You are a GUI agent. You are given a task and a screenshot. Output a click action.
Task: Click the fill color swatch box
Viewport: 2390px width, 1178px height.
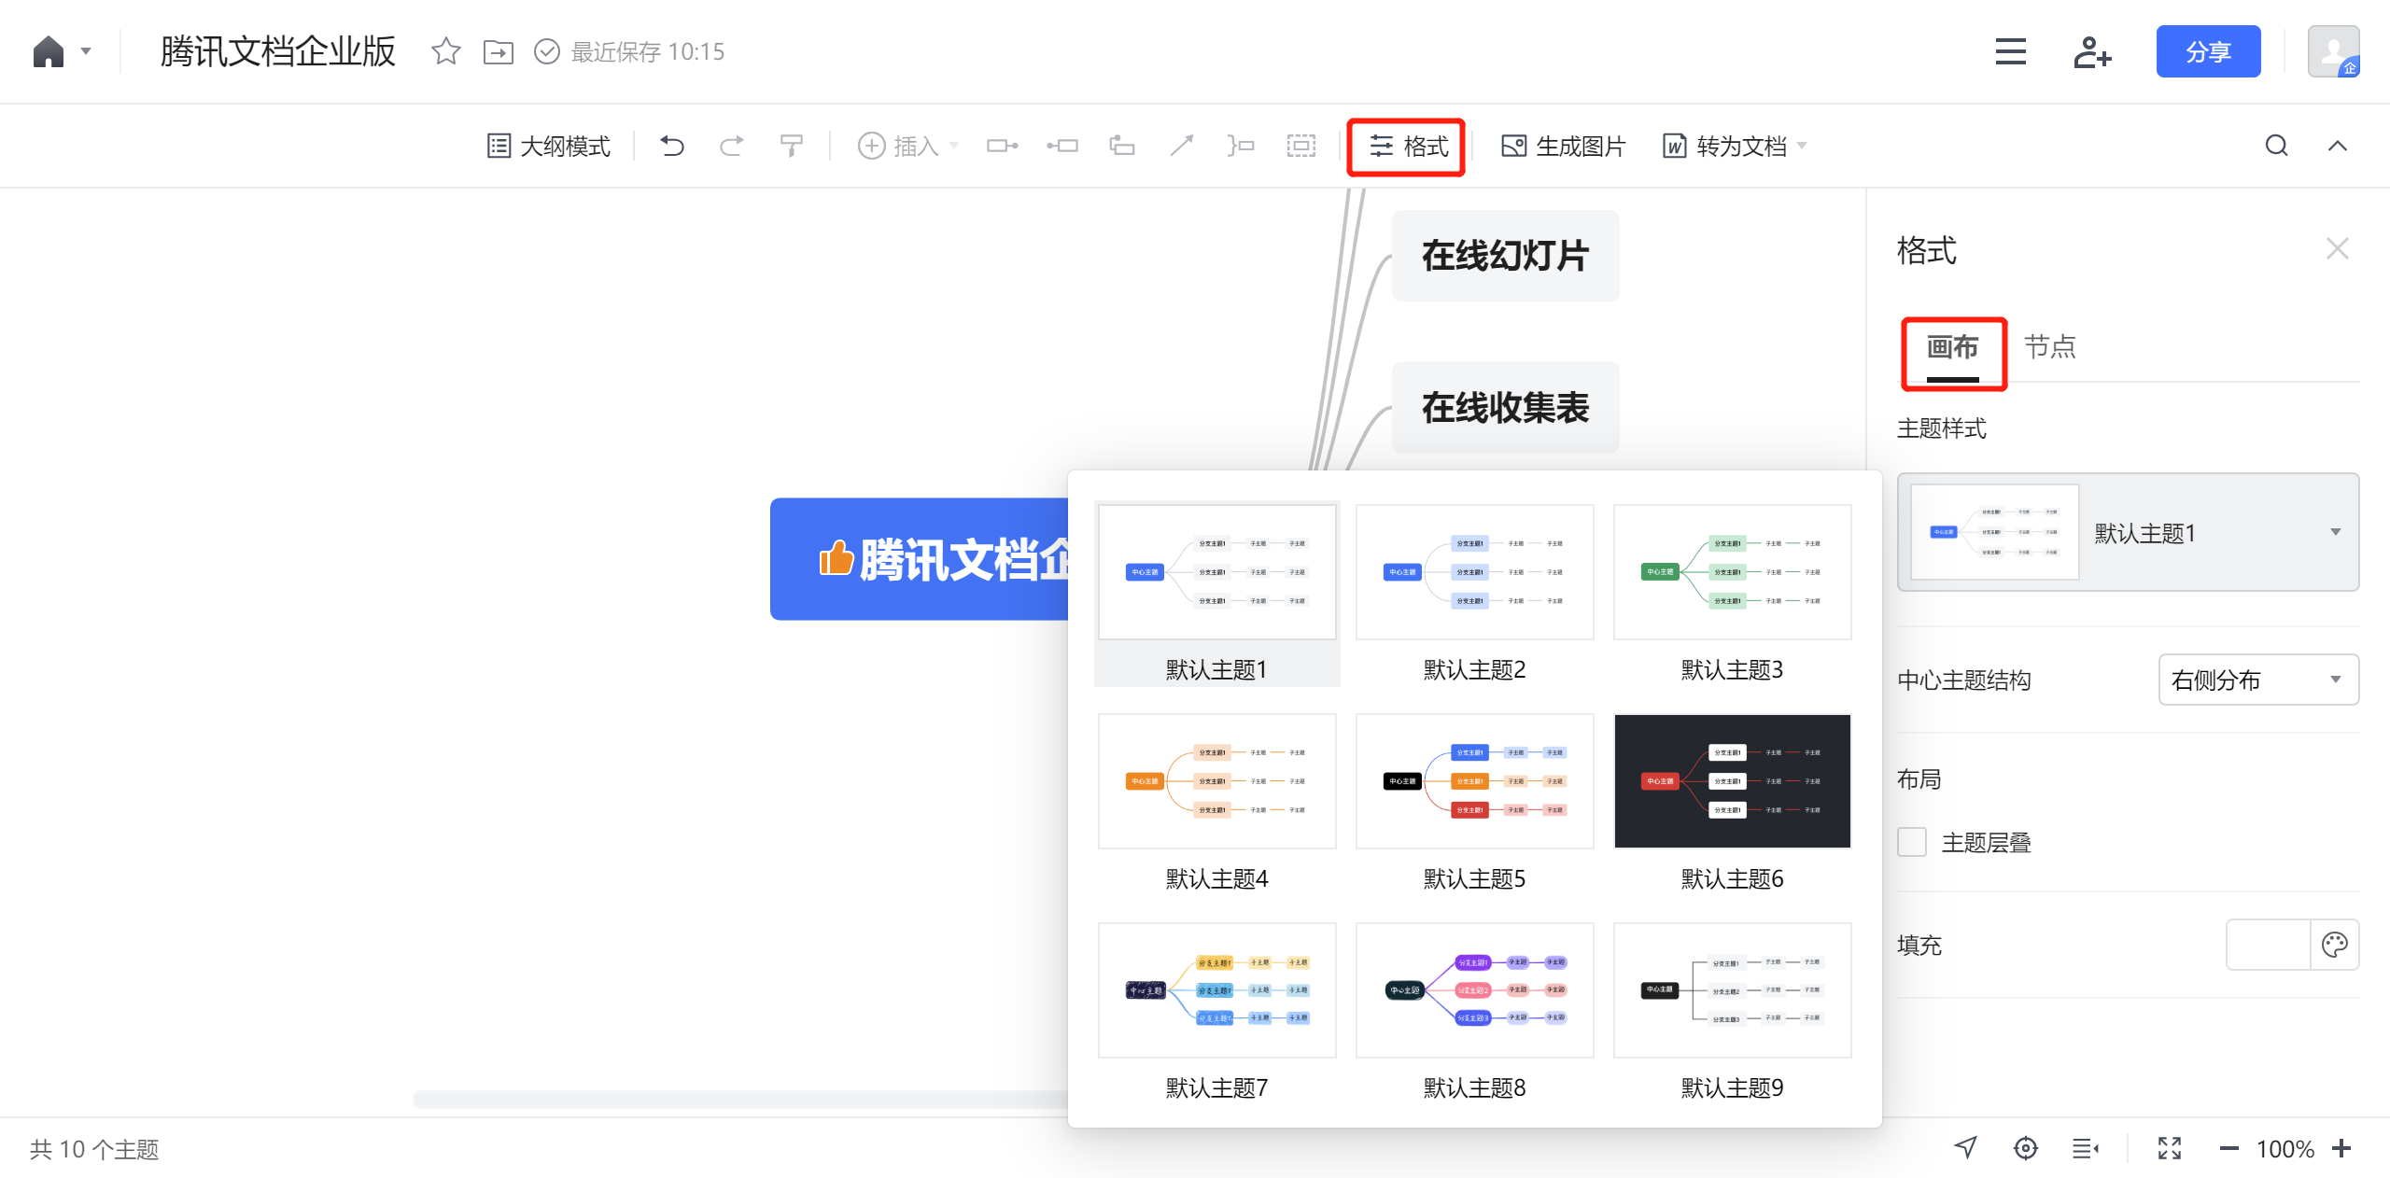(2268, 945)
